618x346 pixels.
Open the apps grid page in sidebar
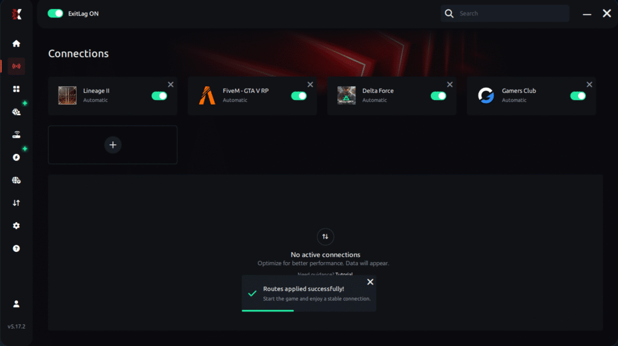pyautogui.click(x=16, y=89)
